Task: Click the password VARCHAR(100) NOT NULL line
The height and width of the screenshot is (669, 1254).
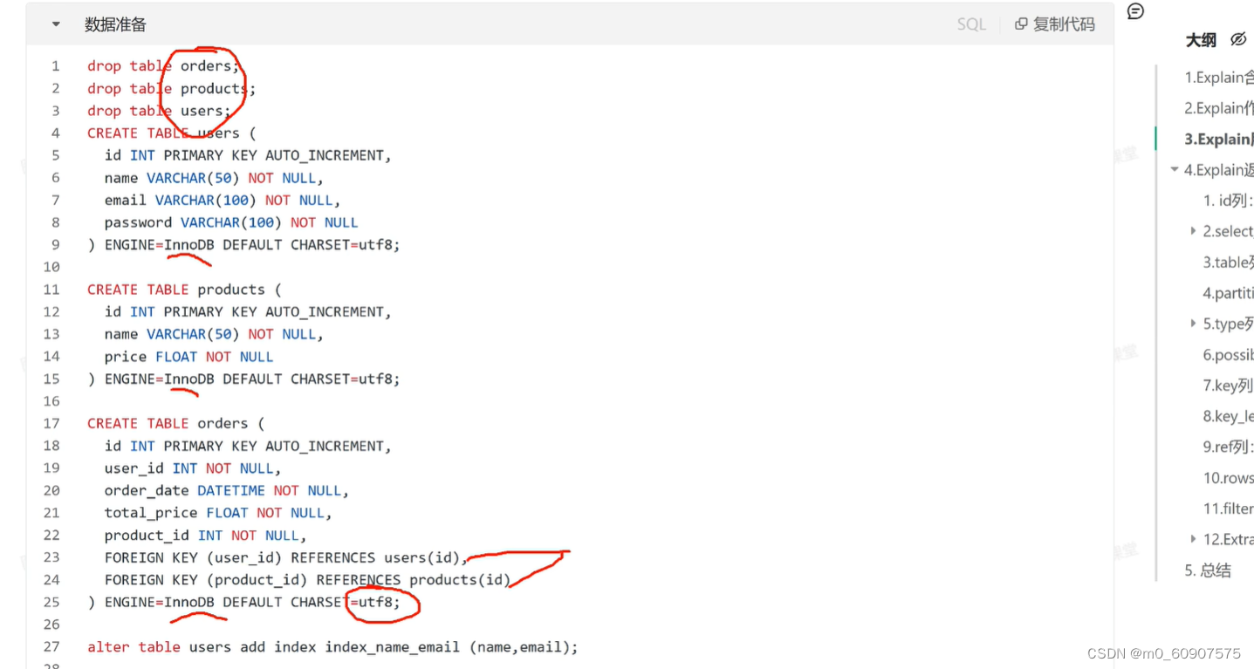Action: pos(231,222)
